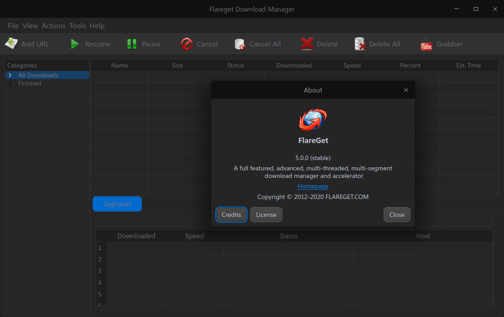Click the red Cancel circle icon
504x317 pixels.
(187, 44)
